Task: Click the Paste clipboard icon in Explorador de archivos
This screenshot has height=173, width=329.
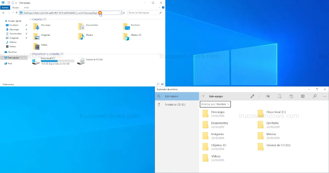Action: 291,96
